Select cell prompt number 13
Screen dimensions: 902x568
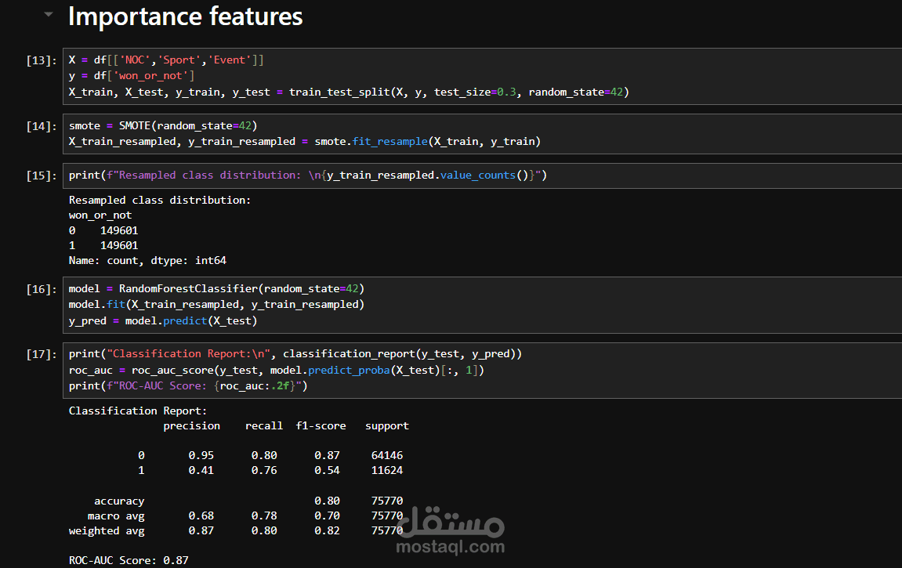[41, 60]
